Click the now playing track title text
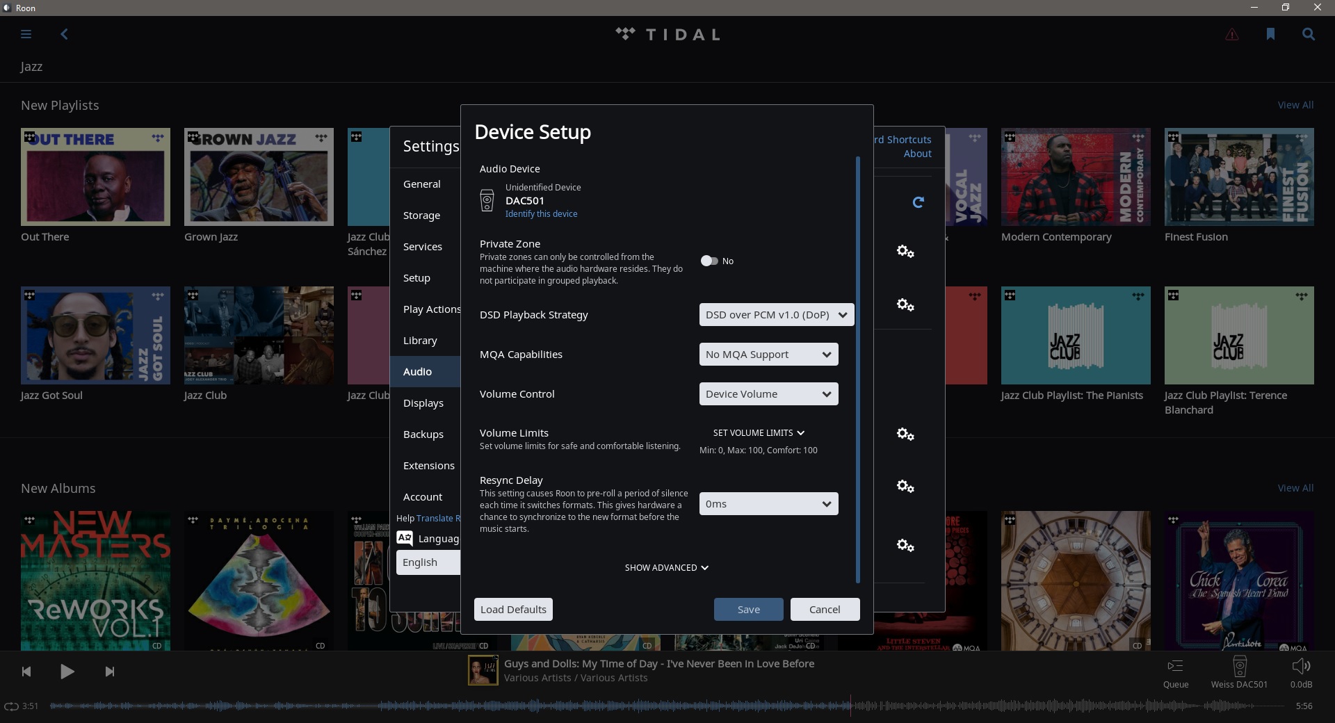The image size is (1335, 723). (x=659, y=664)
